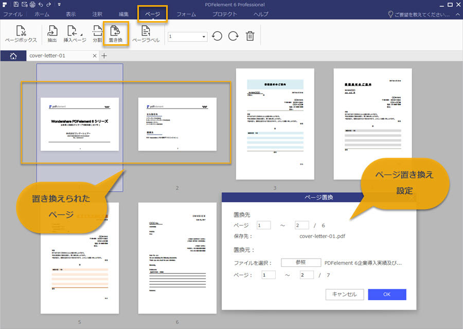Open the ページボックス (Page Box) tool

click(21, 34)
